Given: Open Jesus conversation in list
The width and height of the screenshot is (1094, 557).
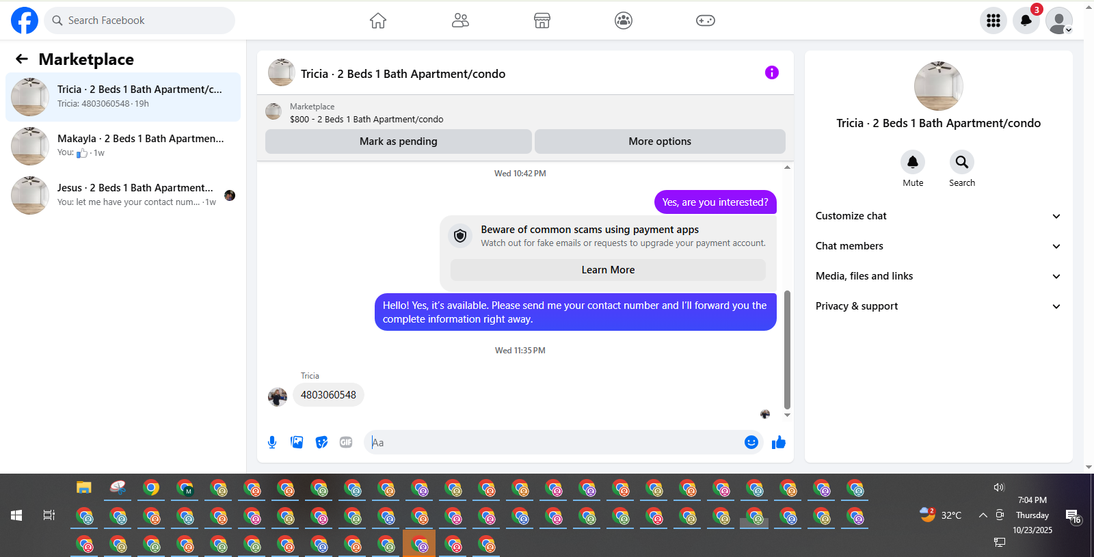Looking at the screenshot, I should pos(123,195).
